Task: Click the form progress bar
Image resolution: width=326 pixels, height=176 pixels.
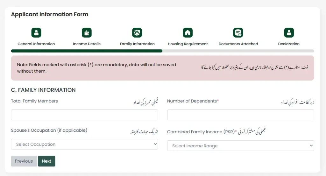Action: tap(162, 51)
